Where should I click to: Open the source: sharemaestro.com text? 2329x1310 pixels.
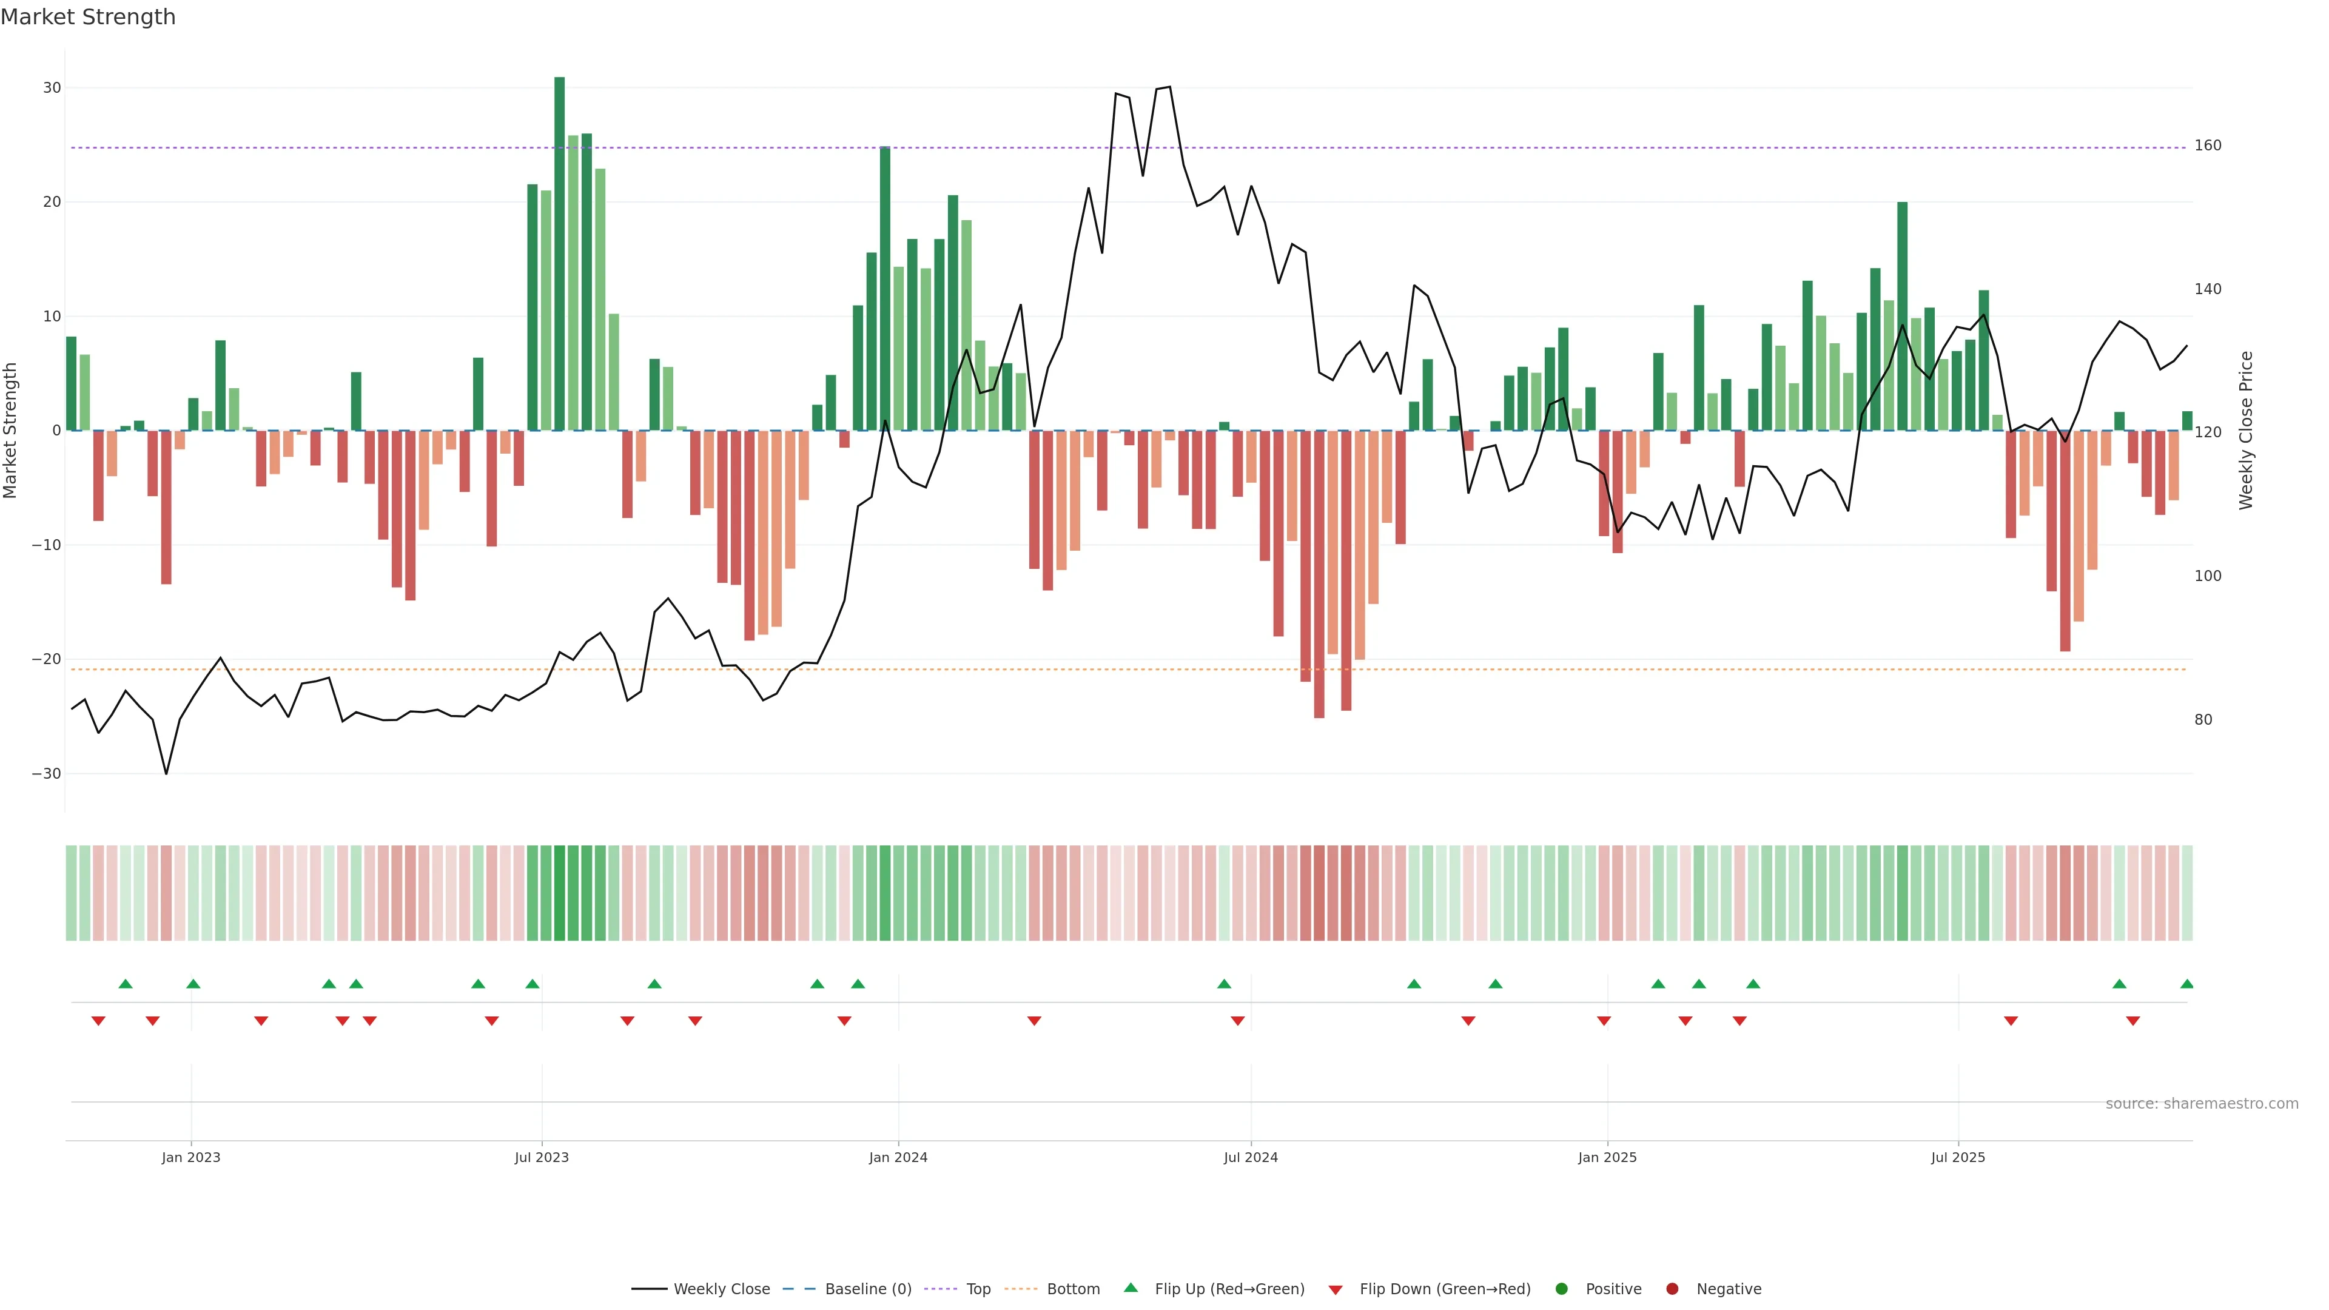[2202, 1103]
